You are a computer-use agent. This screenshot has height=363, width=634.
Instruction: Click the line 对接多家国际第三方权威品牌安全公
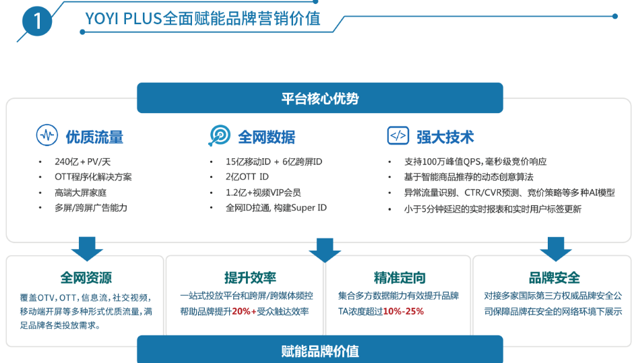(x=552, y=296)
